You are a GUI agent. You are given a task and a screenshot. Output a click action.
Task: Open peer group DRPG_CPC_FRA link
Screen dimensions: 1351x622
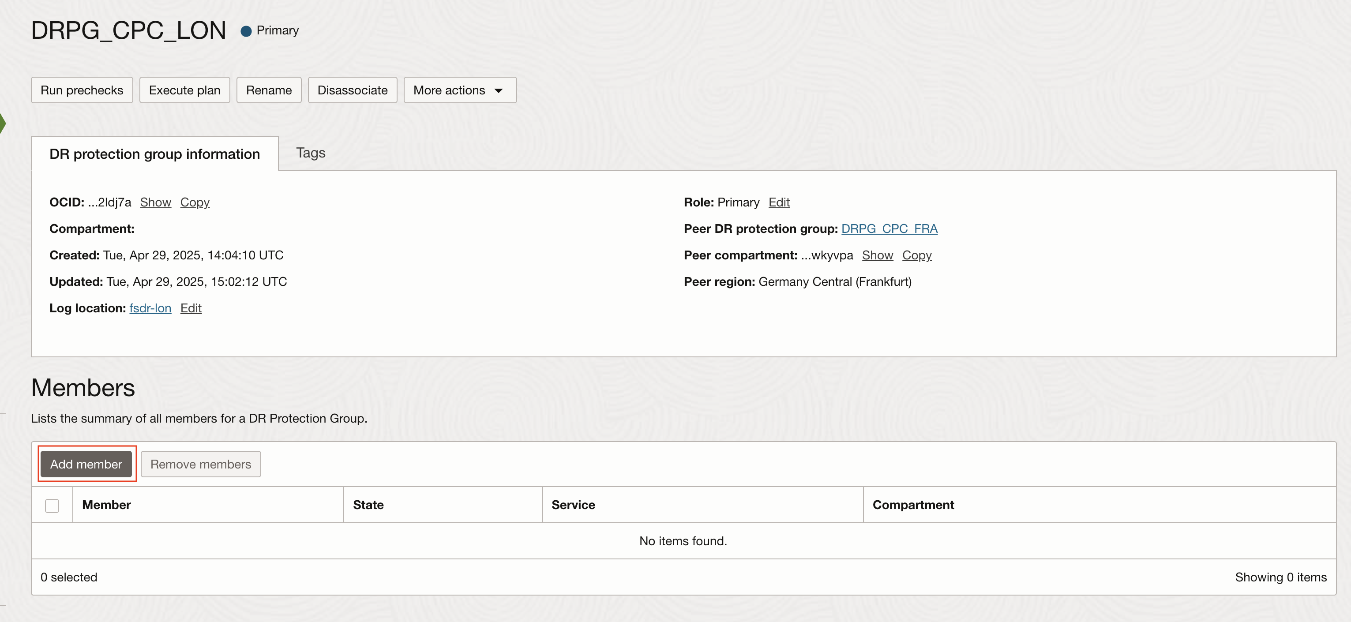pos(889,229)
